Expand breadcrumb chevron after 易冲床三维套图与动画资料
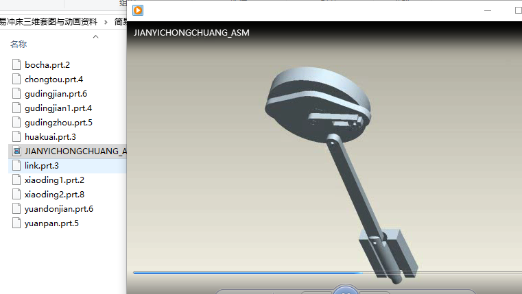 (106, 23)
